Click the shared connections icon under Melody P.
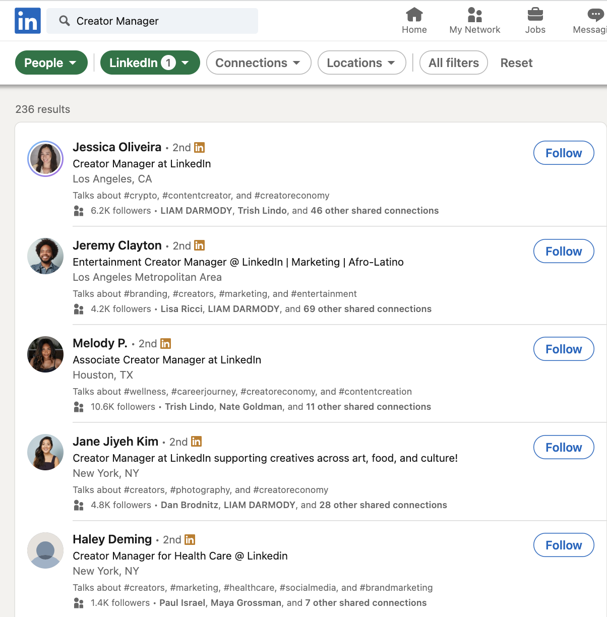 tap(79, 406)
